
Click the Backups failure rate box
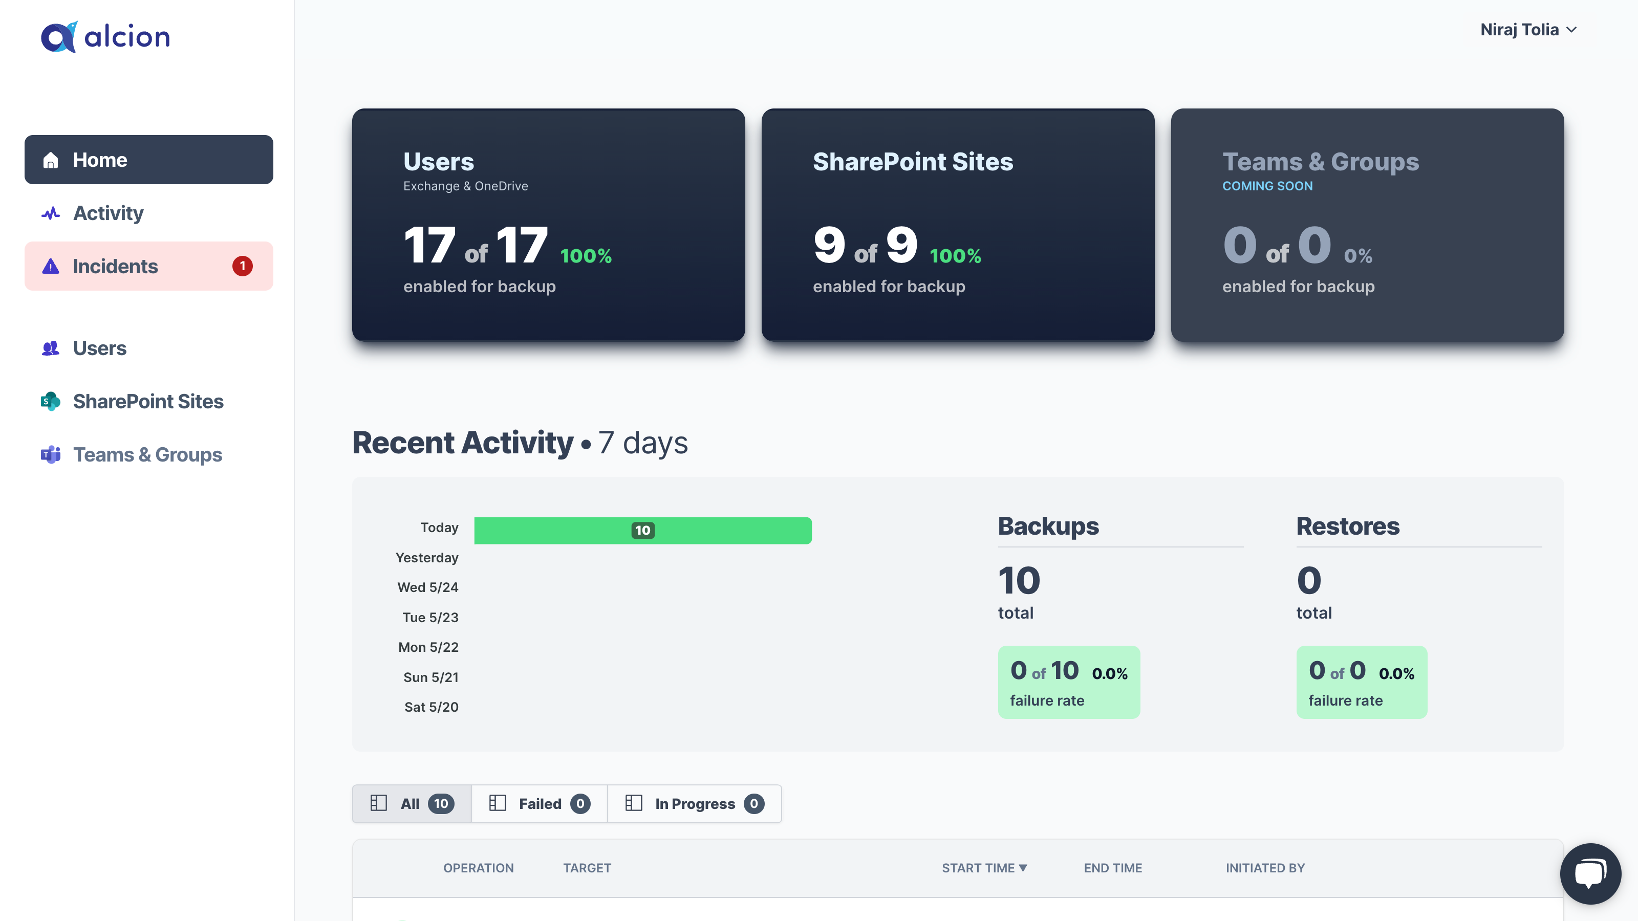(1069, 682)
